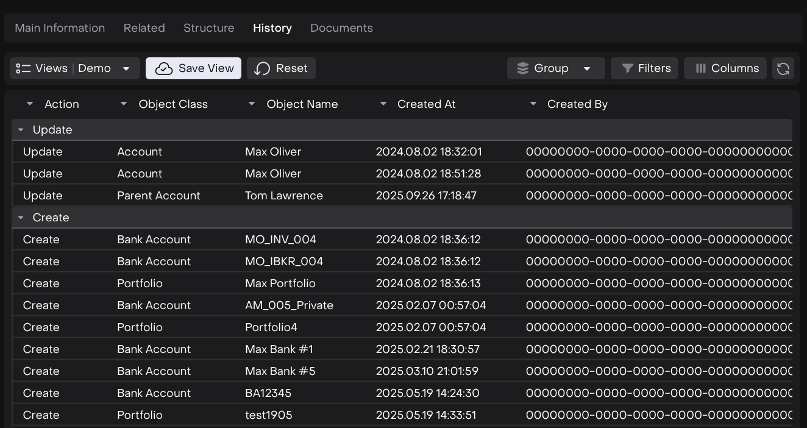Click the Columns bars icon

pyautogui.click(x=701, y=68)
